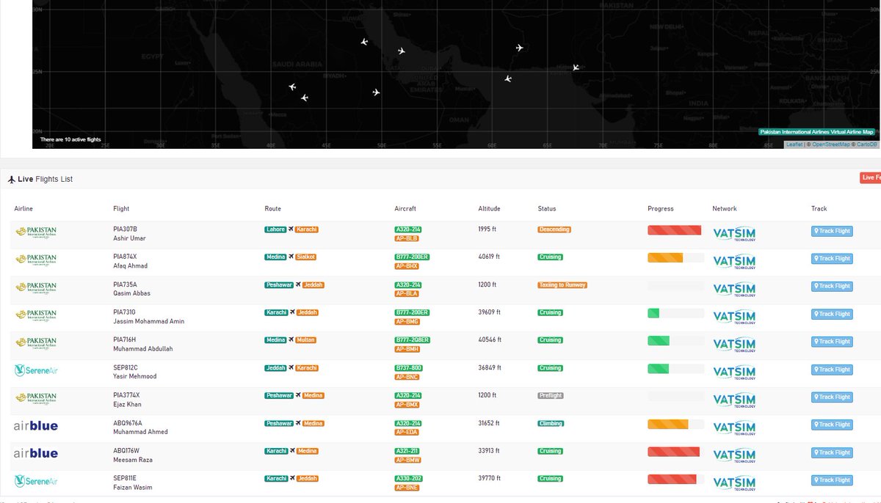Click the VATSIM logo in the PIA716H row
Viewport: 881px width, 503px height.
(x=734, y=345)
